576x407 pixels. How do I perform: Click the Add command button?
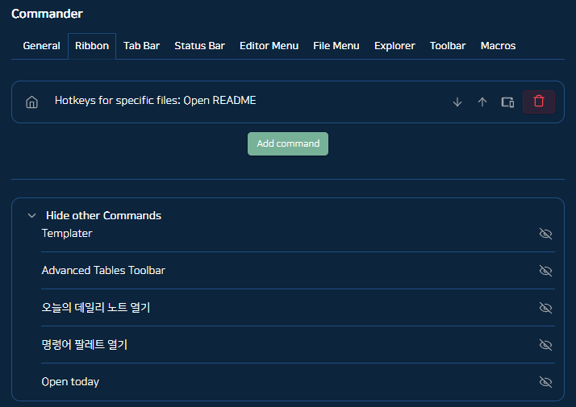pos(288,144)
